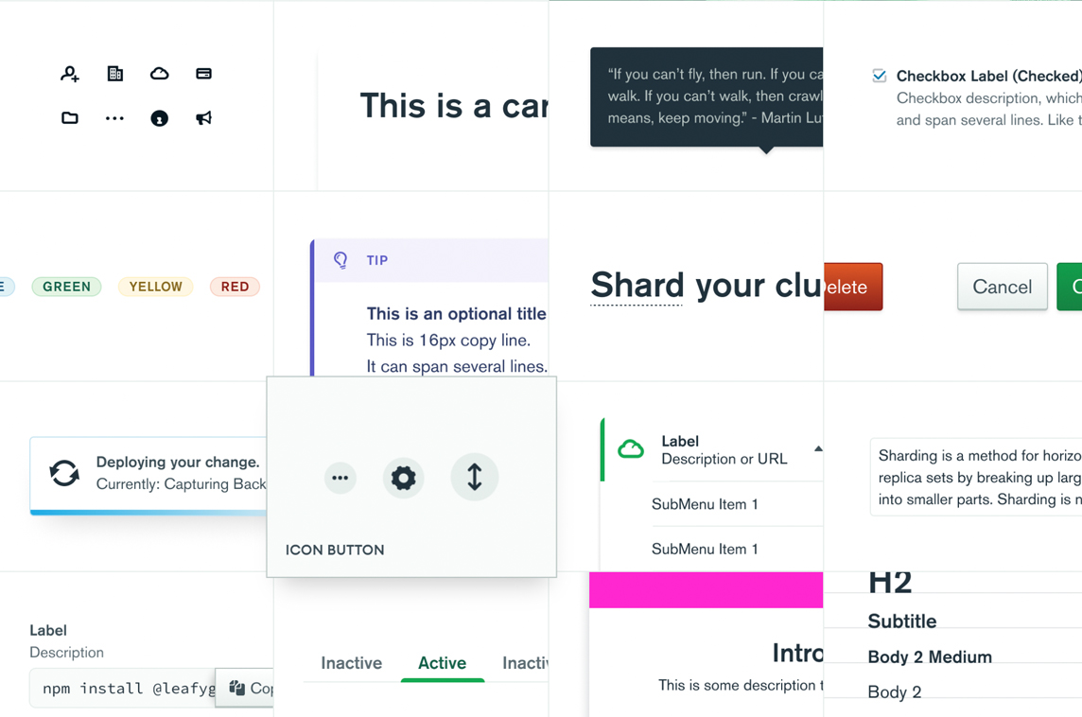Screen dimensions: 1082x717
Task: Click the 'This is an optional title' text
Action: 456,314
